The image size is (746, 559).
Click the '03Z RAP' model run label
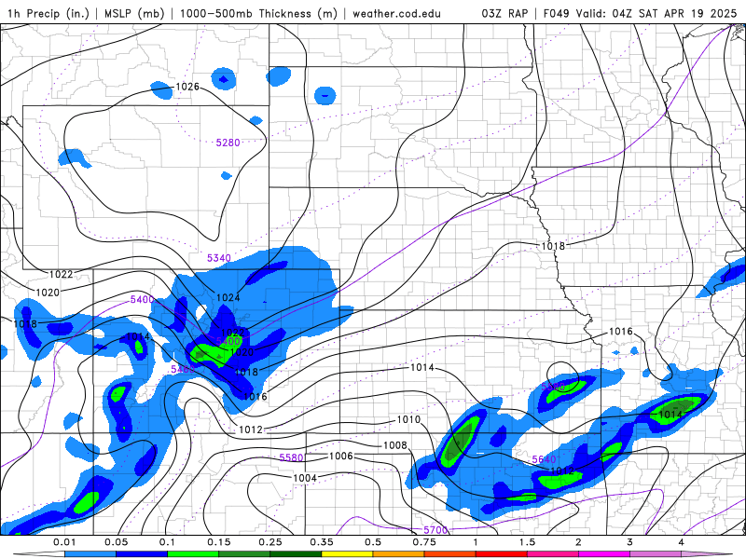[x=504, y=13]
